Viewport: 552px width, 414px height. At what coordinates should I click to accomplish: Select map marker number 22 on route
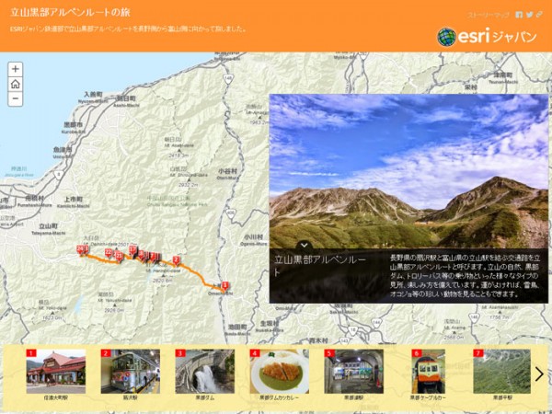tap(108, 252)
